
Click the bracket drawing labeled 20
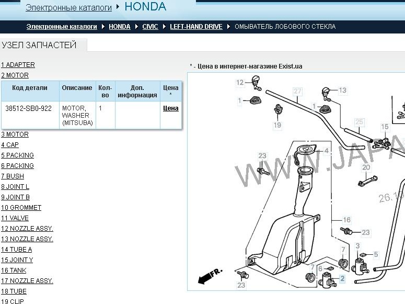(x=367, y=181)
